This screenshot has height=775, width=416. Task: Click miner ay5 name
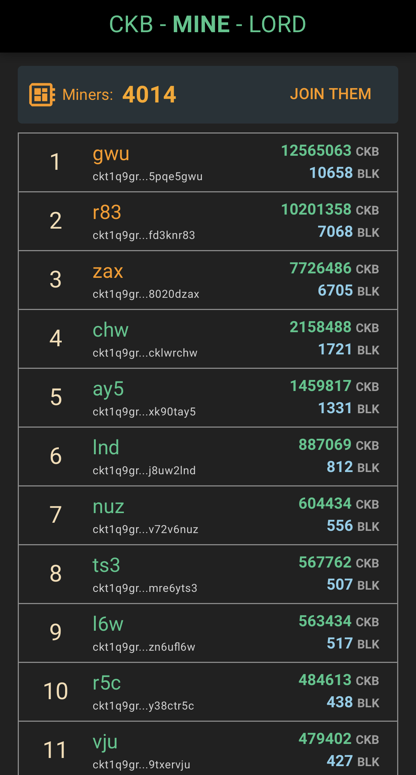click(x=108, y=389)
